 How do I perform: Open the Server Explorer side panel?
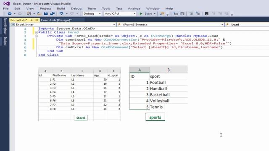[5, 26]
